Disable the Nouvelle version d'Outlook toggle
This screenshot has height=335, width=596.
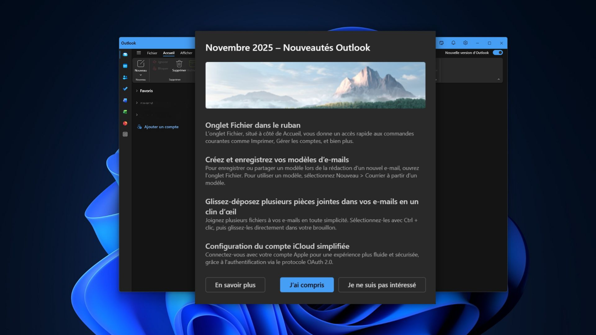click(x=498, y=53)
